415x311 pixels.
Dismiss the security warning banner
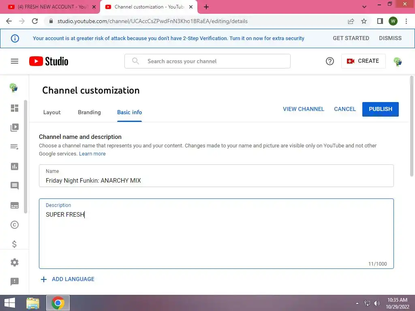coord(390,38)
